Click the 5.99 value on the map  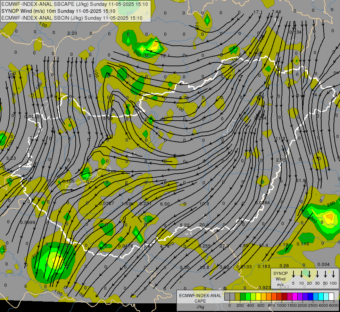point(108,118)
